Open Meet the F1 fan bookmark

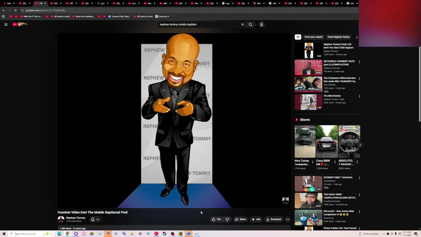coord(31,16)
